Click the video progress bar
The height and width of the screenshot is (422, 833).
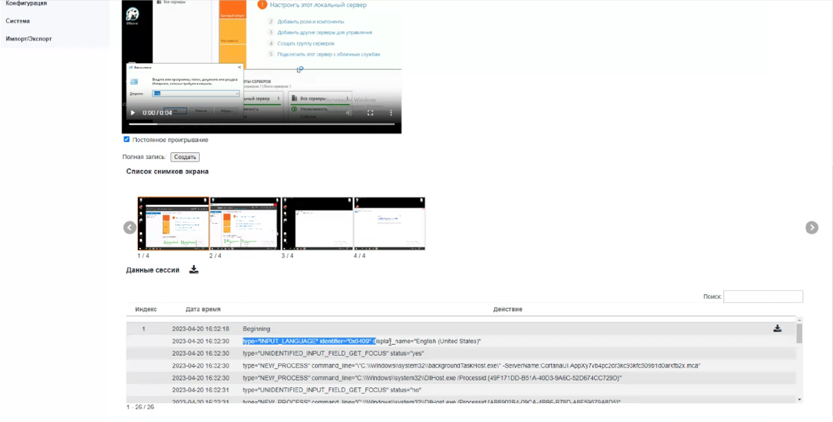pos(262,124)
